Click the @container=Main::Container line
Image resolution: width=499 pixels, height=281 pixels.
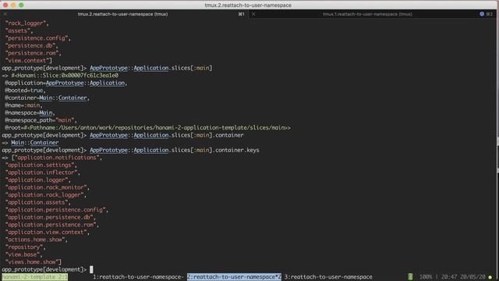[x=48, y=98]
